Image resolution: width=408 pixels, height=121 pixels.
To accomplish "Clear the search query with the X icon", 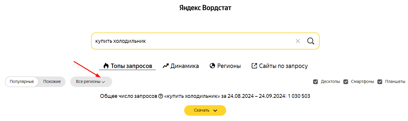I will click(x=298, y=41).
